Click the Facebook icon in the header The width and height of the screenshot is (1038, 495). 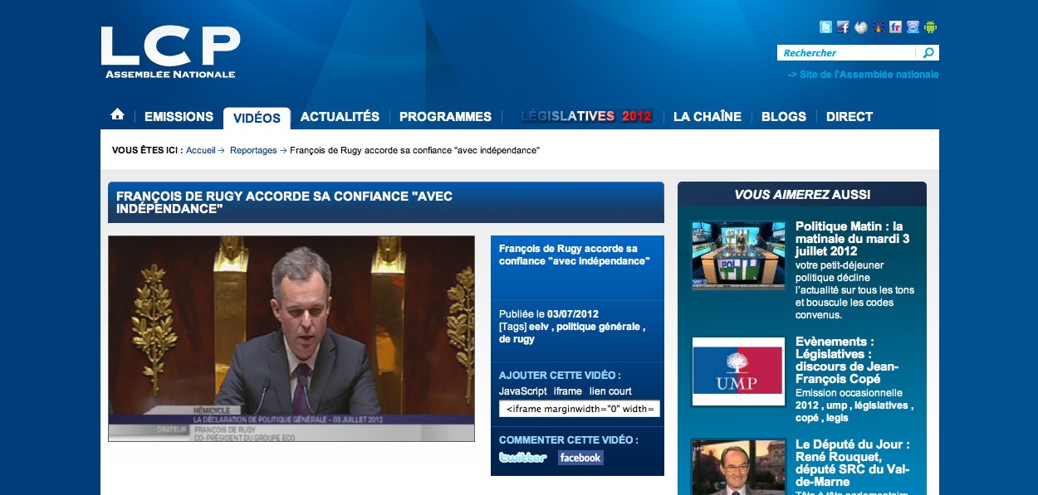(843, 27)
